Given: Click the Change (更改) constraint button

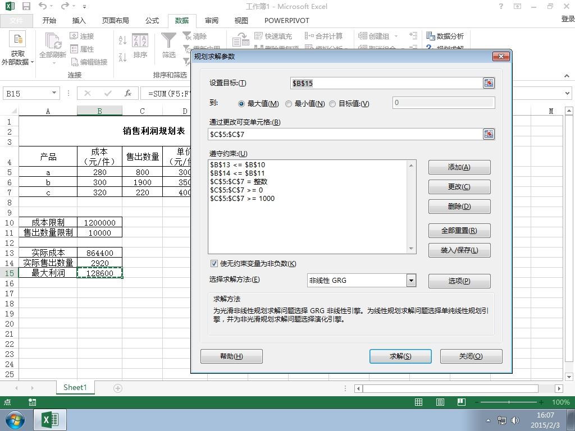Looking at the screenshot, I should click(459, 186).
